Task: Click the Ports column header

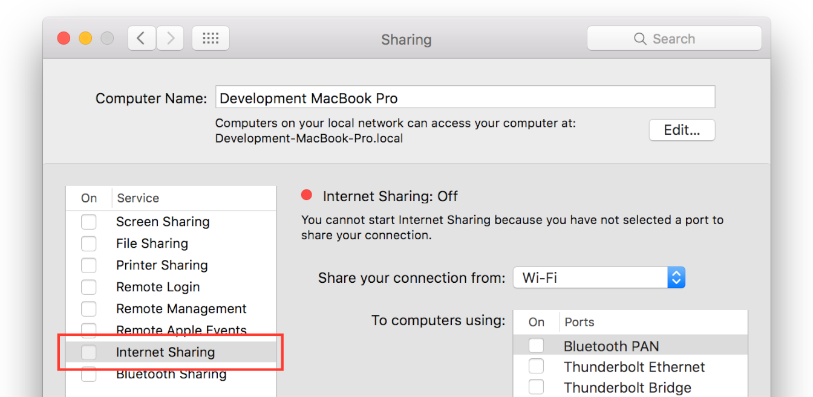Action: tap(580, 322)
